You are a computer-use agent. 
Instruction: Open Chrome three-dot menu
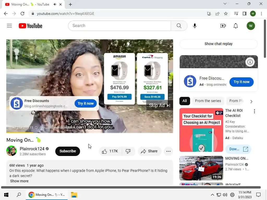(261, 14)
